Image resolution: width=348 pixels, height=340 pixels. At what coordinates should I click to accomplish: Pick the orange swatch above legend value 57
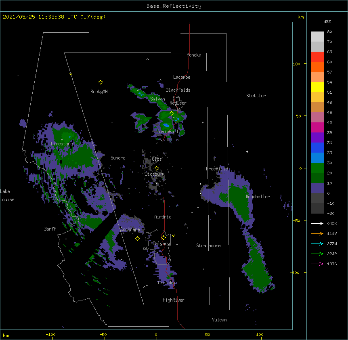point(317,67)
